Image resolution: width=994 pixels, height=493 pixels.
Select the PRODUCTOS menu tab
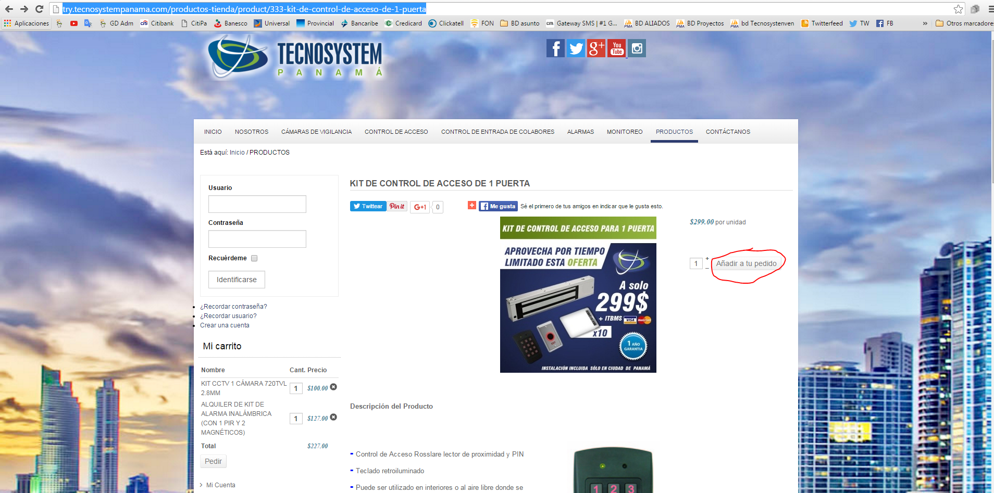click(x=674, y=132)
